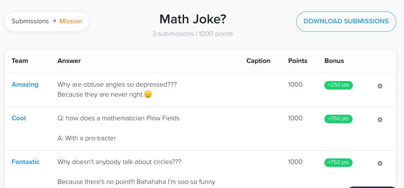Click the Points column header
404x188 pixels.
298,61
